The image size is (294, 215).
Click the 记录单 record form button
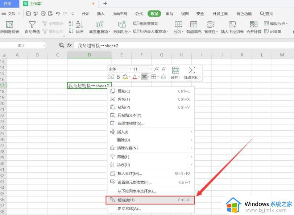pos(273,31)
